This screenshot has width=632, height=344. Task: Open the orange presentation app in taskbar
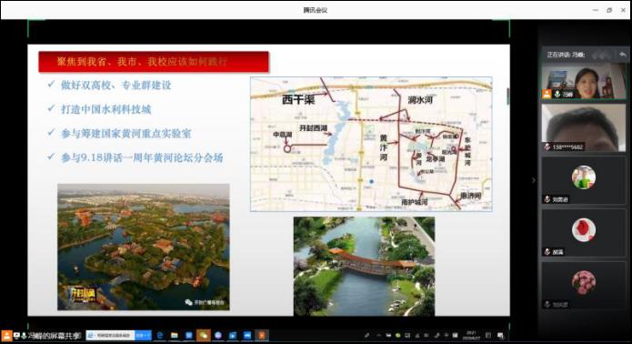point(262,335)
